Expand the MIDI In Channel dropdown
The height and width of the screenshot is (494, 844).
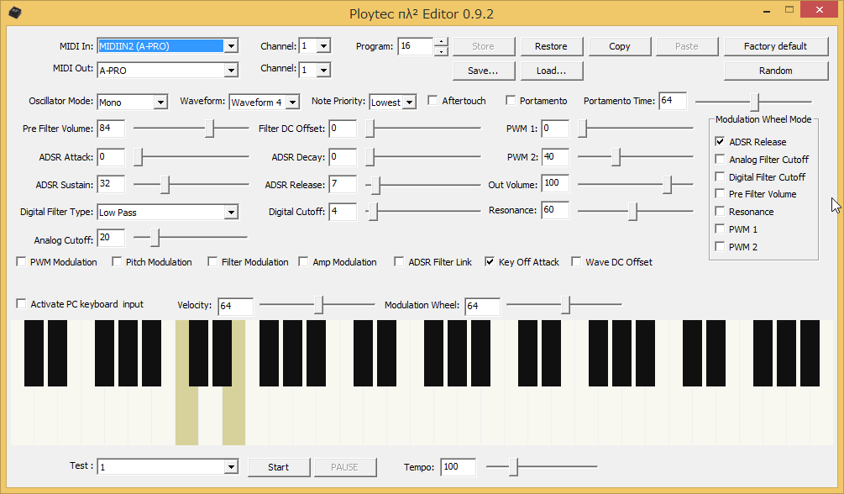click(323, 46)
